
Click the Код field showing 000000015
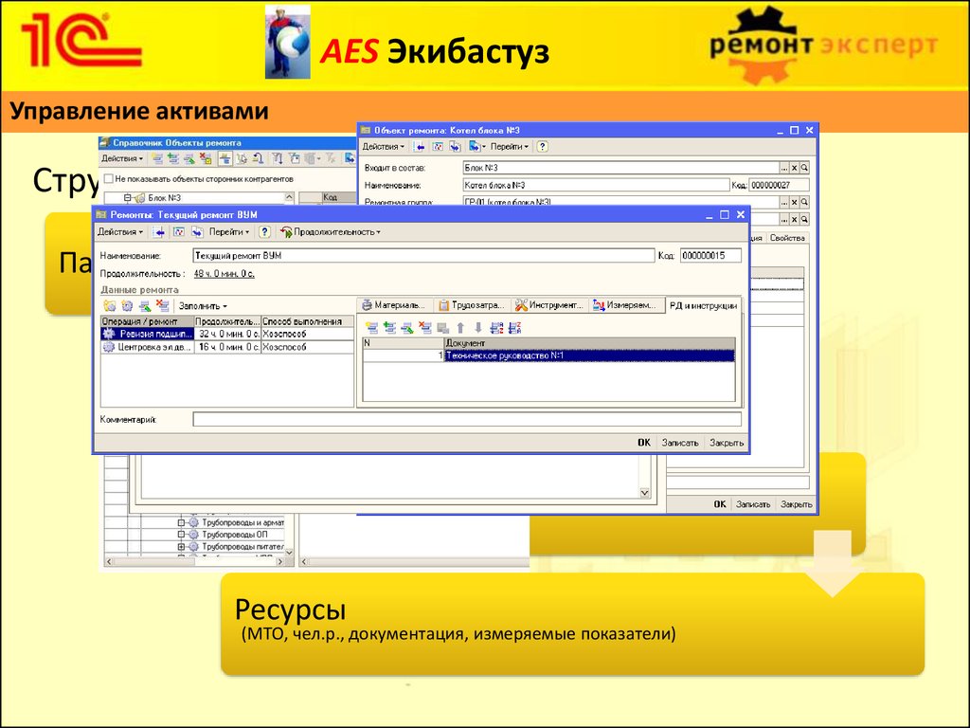click(710, 256)
